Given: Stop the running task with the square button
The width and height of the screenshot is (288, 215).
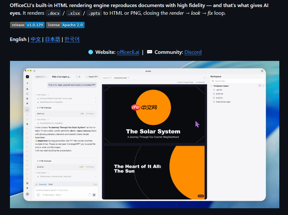Looking at the screenshot, I should [94, 195].
